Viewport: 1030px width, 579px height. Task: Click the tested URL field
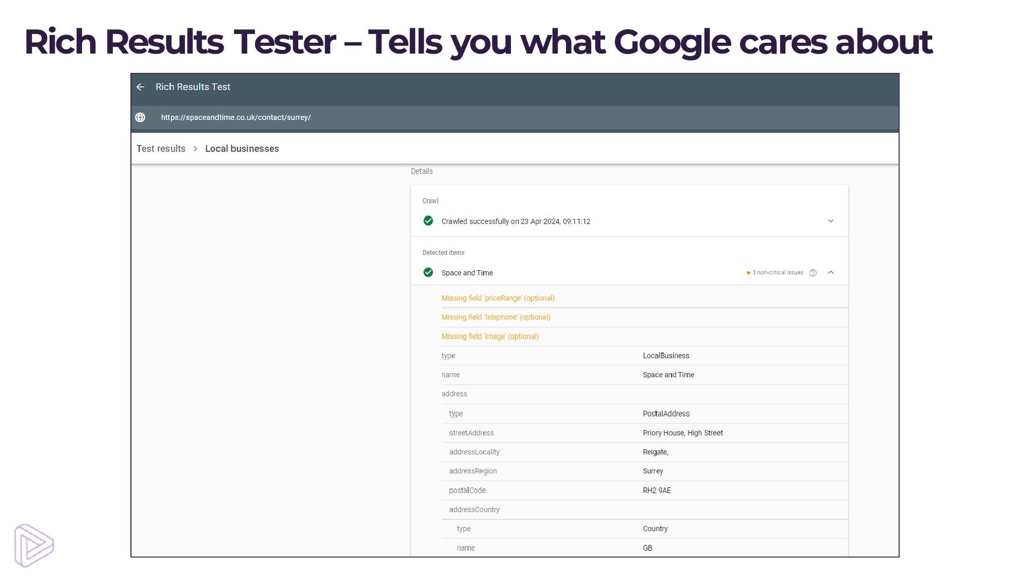tap(236, 117)
